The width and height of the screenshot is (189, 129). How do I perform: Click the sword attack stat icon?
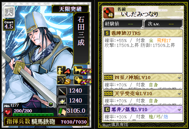click(62, 91)
